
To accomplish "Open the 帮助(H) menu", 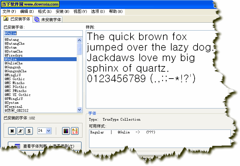I will pos(116,12).
